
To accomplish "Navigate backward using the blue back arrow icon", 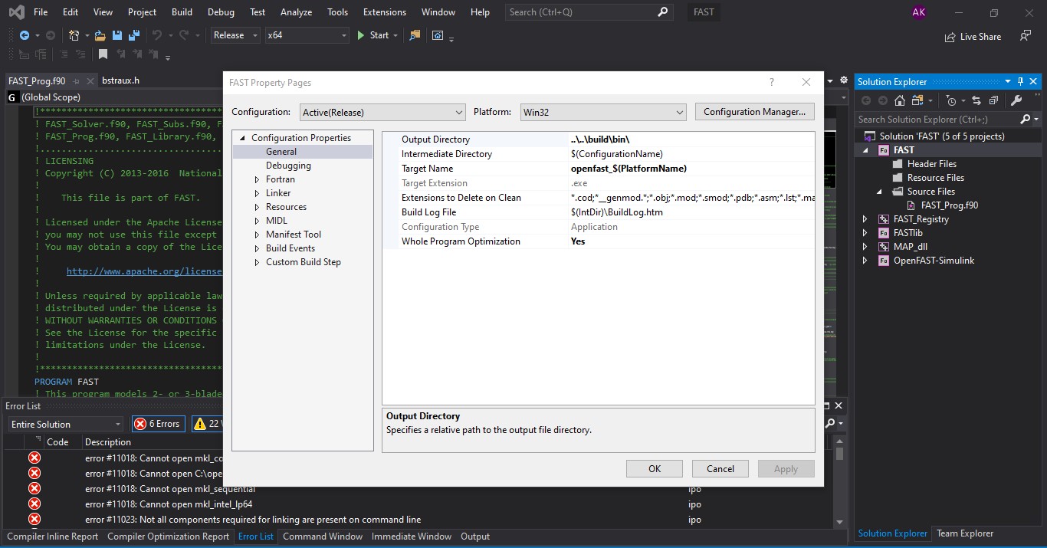I will pyautogui.click(x=24, y=35).
